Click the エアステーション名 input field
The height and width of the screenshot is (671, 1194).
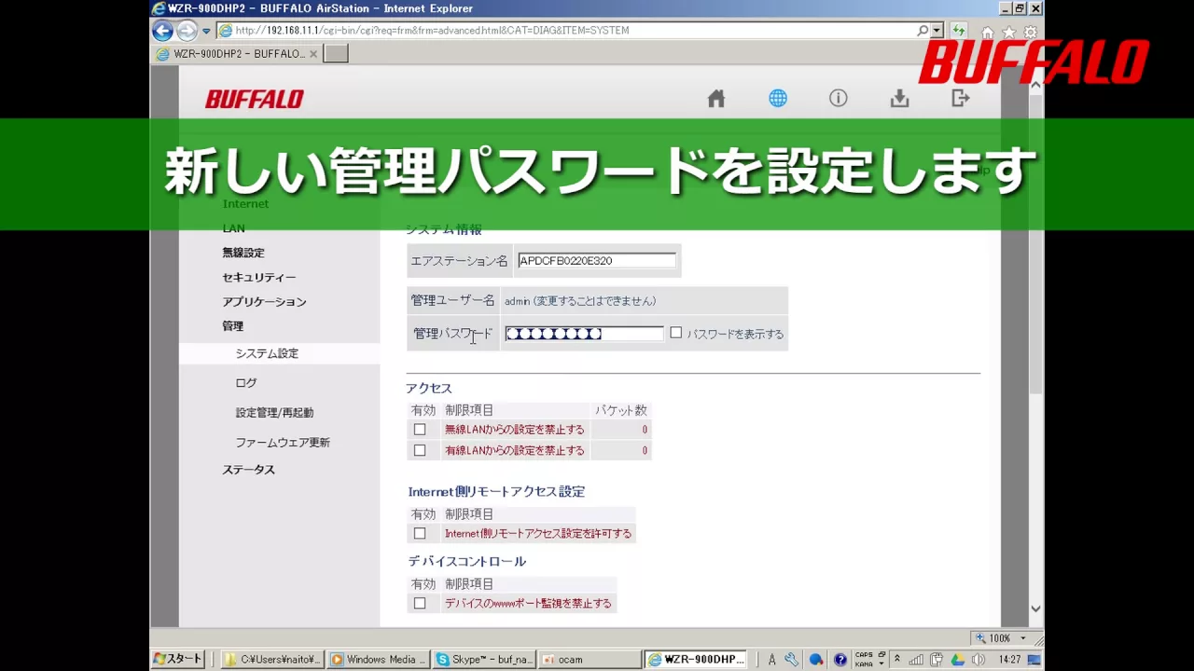coord(597,261)
